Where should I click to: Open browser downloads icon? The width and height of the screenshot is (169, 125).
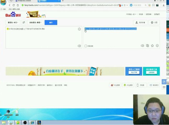click(x=164, y=5)
